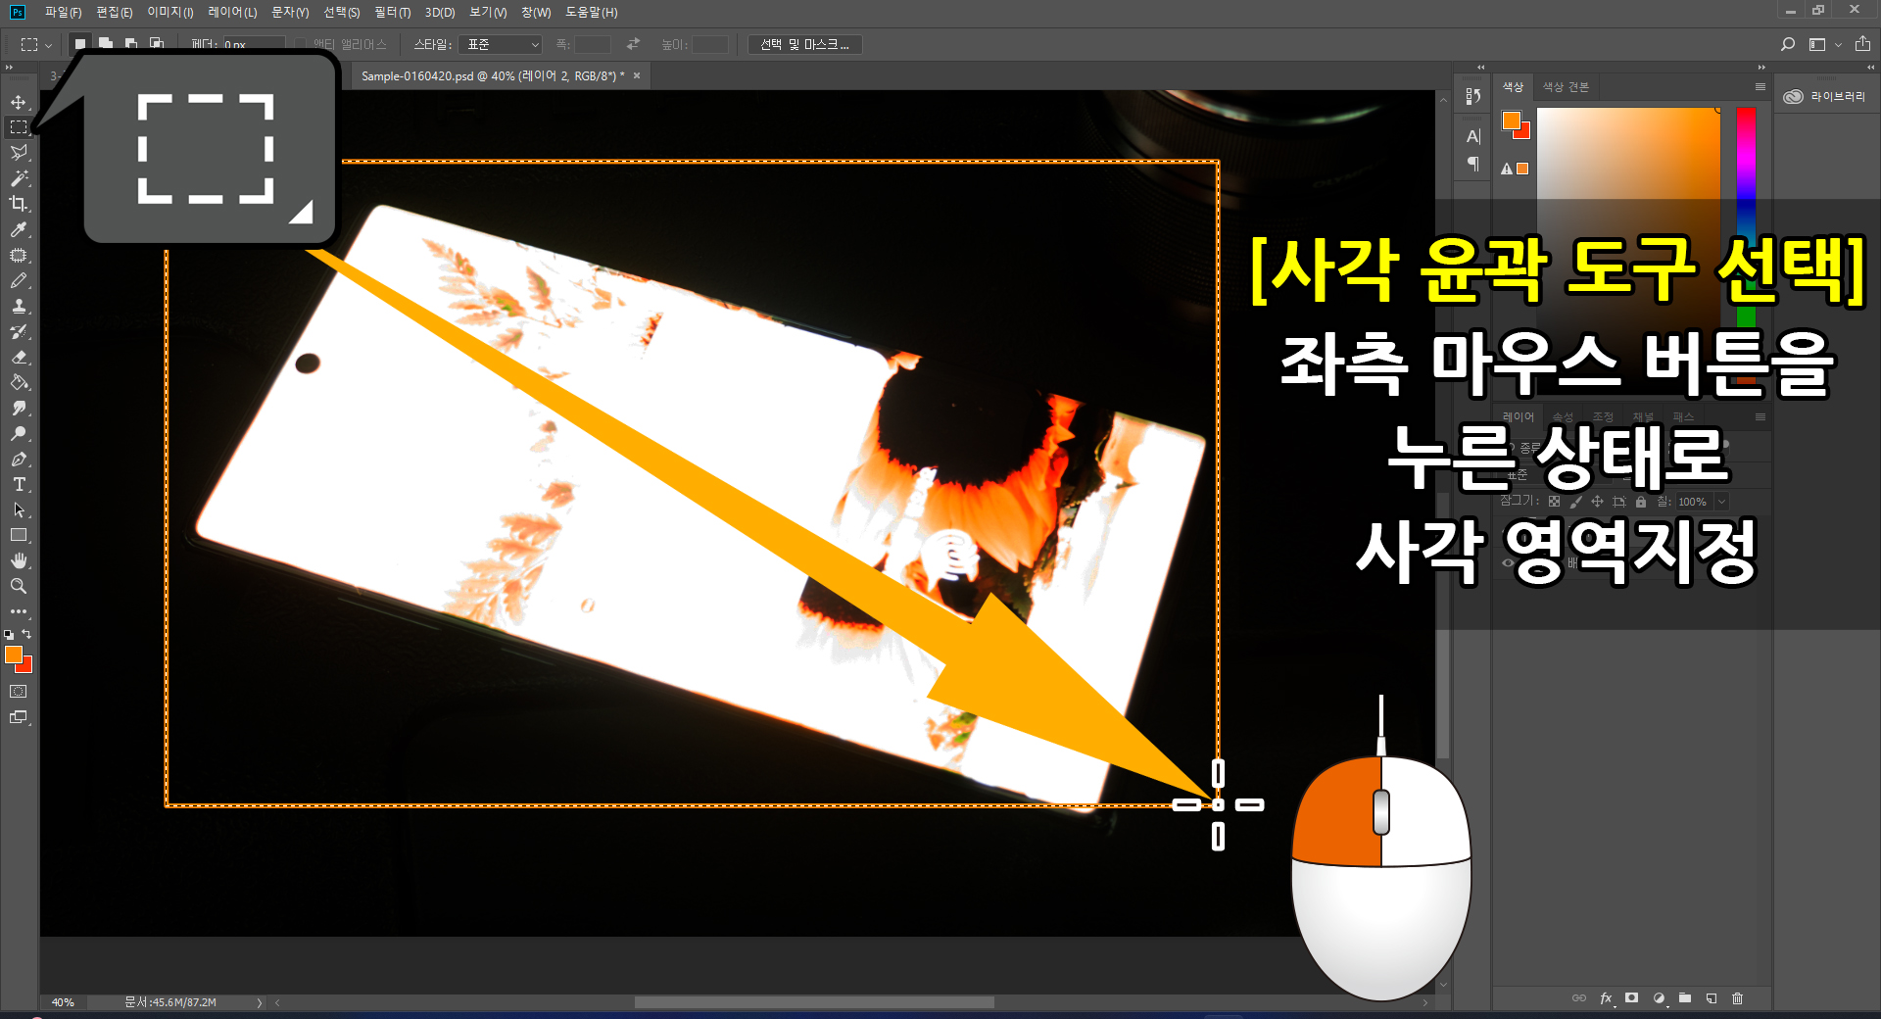Switch to the 색상 견본 tab

tap(1566, 87)
